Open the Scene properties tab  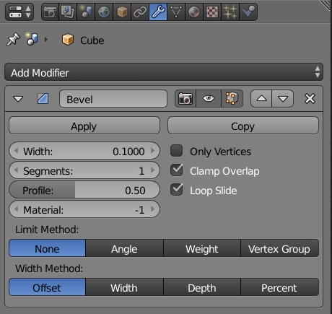pos(86,12)
